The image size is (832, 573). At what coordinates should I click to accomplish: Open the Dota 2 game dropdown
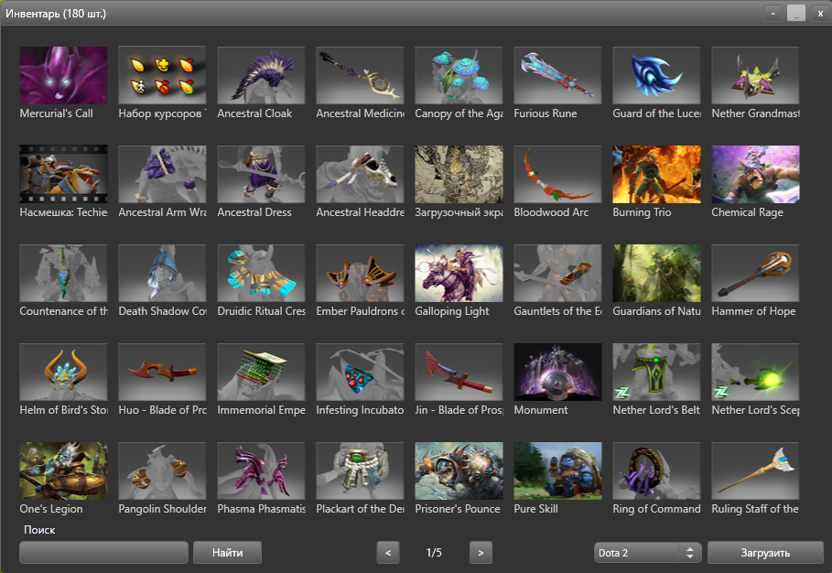[x=648, y=552]
